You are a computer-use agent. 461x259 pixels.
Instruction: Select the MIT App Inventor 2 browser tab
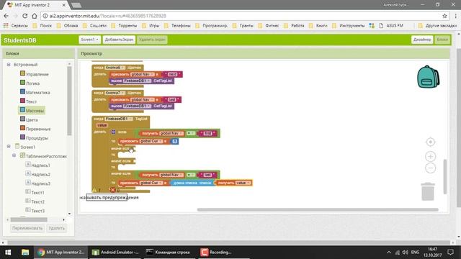36,5
